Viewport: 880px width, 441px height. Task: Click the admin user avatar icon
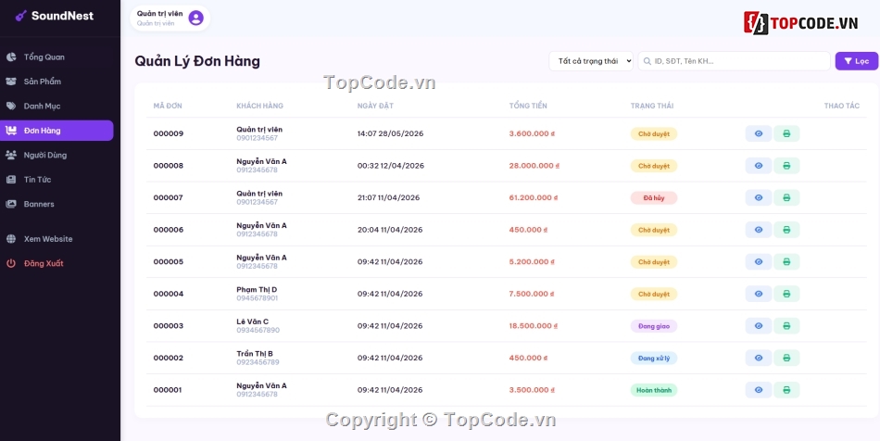[x=195, y=18]
